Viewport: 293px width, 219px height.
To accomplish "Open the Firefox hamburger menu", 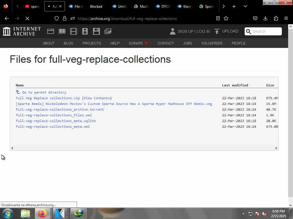I will 286,19.
